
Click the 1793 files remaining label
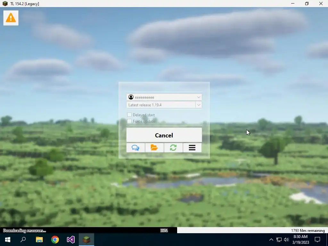pyautogui.click(x=308, y=231)
